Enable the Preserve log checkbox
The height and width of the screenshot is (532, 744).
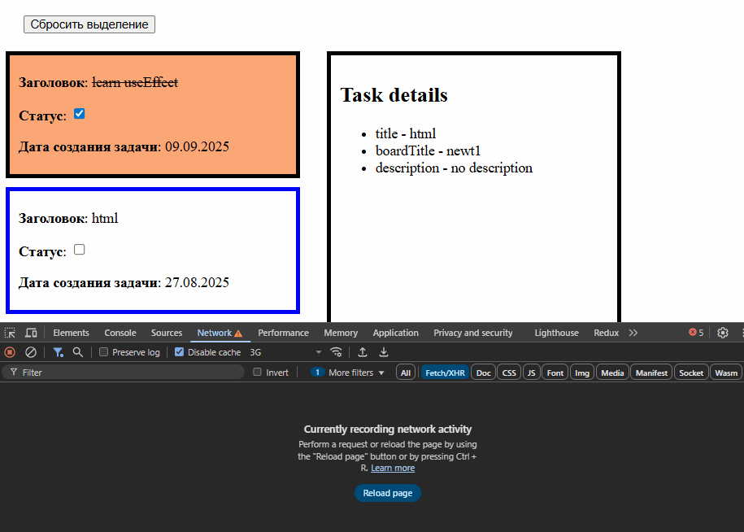click(x=103, y=352)
